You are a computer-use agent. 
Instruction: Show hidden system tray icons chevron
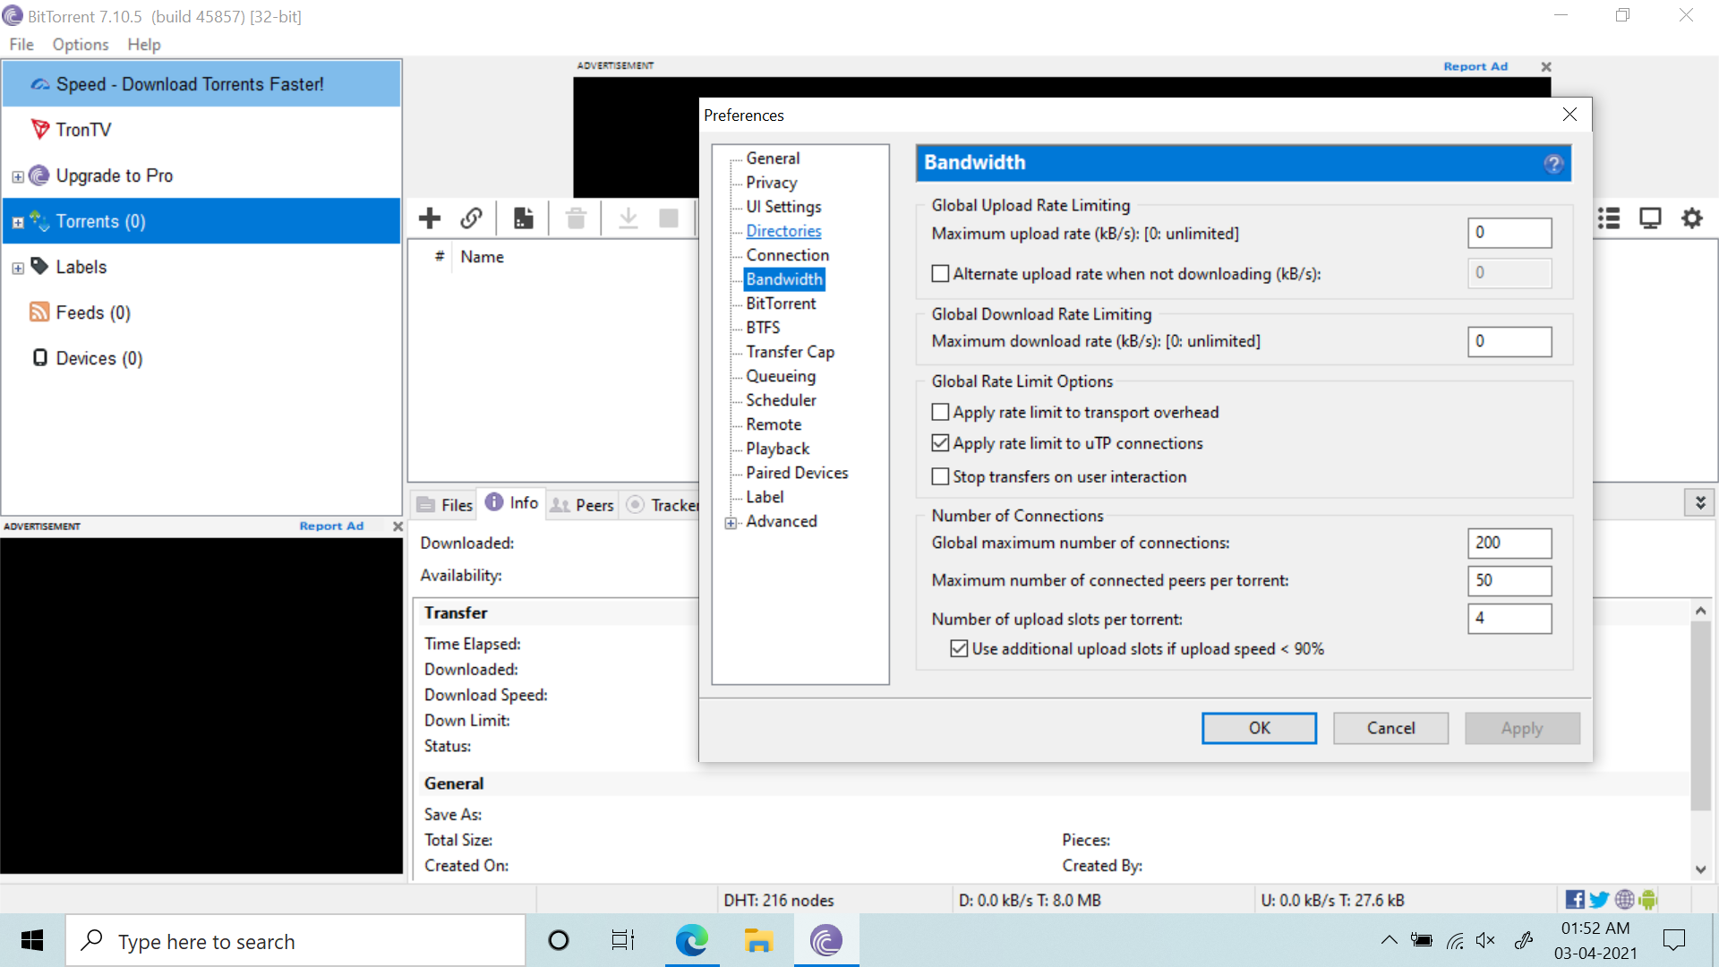point(1389,940)
